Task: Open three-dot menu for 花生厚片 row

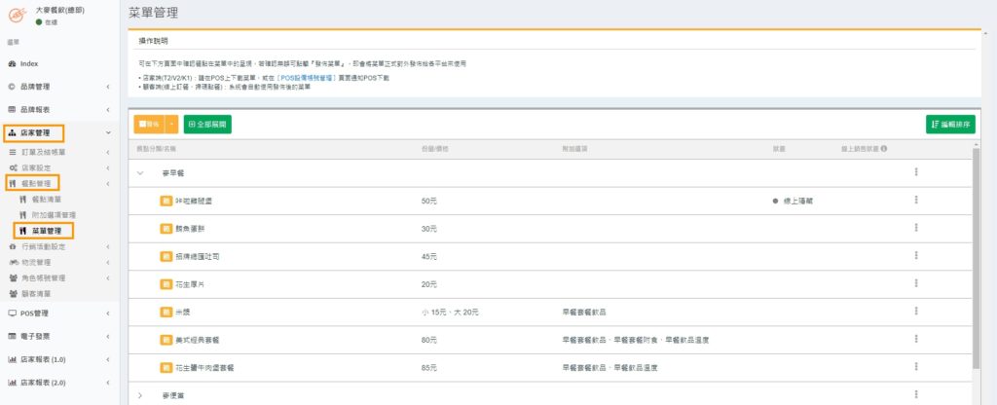Action: 915,284
